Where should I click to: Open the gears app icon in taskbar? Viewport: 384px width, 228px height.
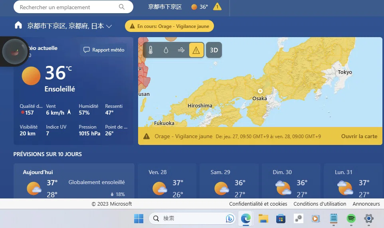point(298,218)
